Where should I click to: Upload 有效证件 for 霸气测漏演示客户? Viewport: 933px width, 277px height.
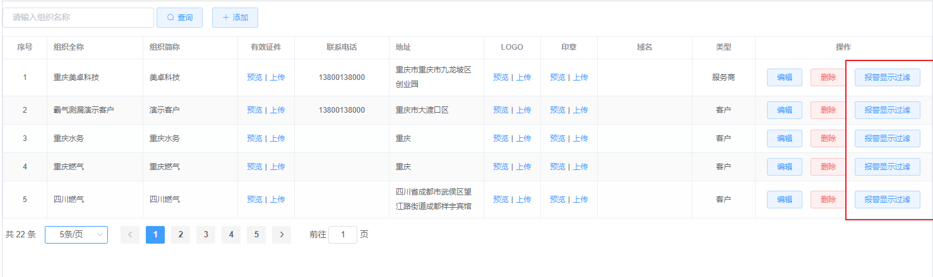click(277, 110)
